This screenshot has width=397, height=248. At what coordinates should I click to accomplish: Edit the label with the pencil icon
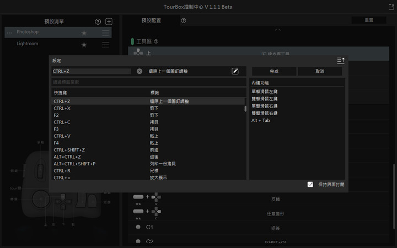pos(235,71)
